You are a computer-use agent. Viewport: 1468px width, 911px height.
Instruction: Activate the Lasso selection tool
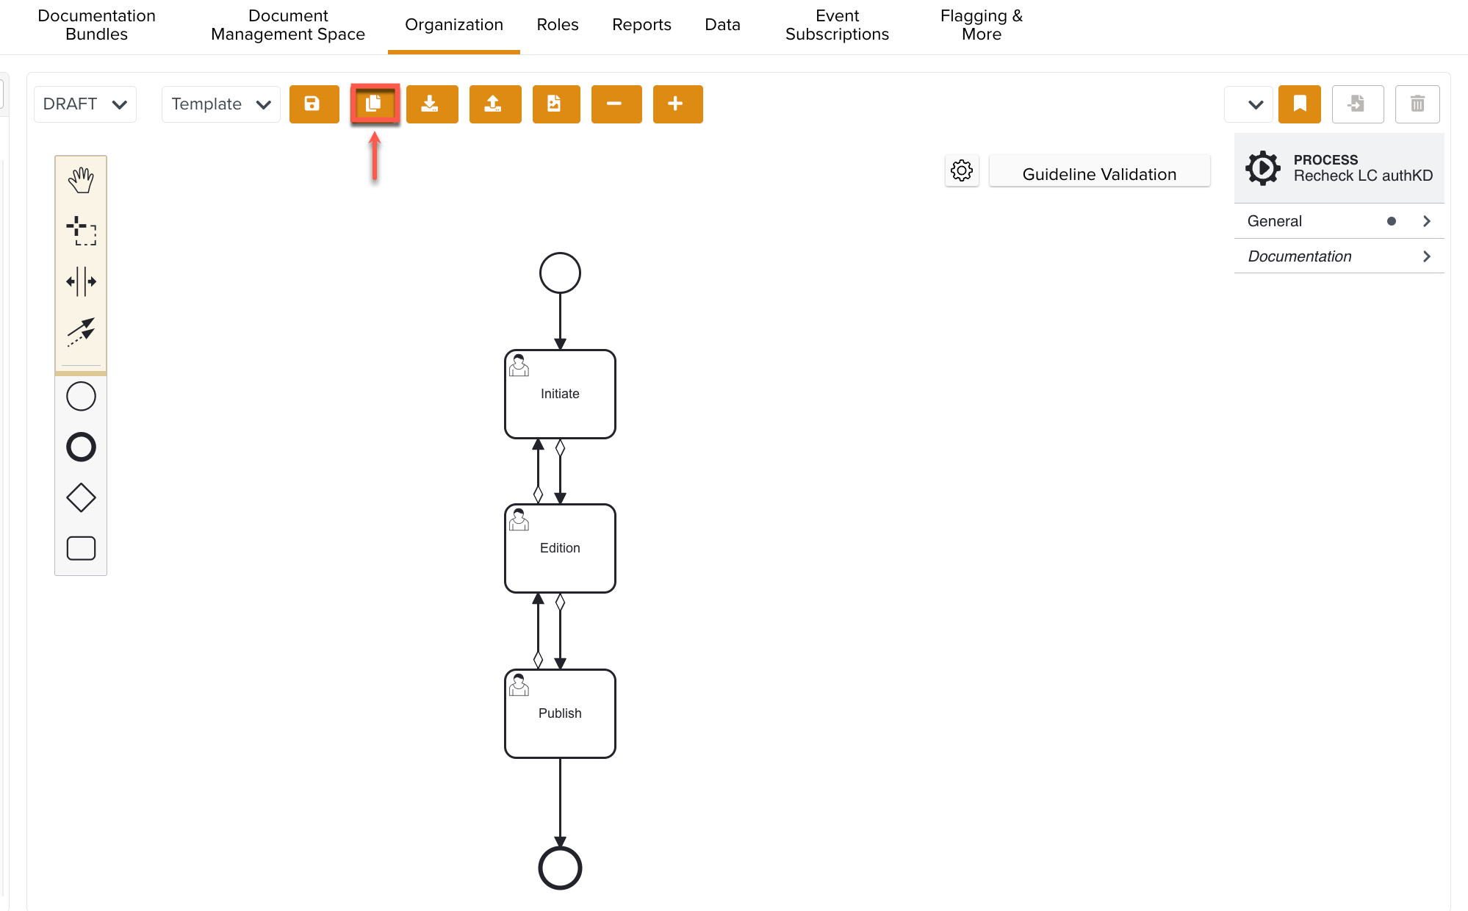81,229
